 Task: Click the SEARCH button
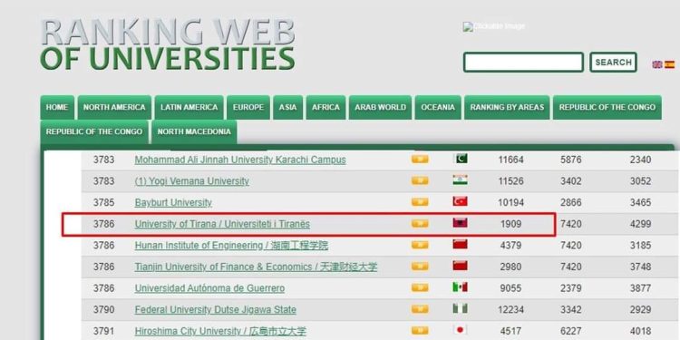(x=613, y=63)
